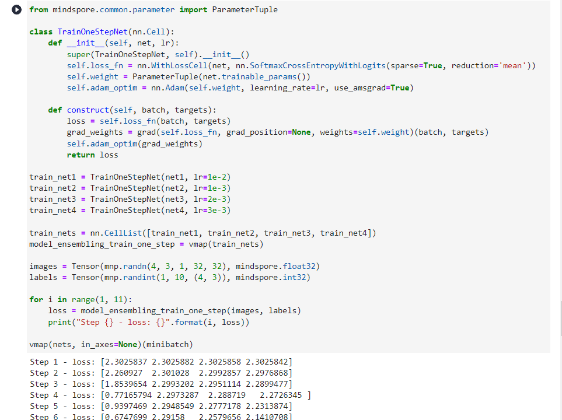Click the 'train_net2' lr=1e-3 line
Image resolution: width=562 pixels, height=420 pixels.
[x=130, y=188]
